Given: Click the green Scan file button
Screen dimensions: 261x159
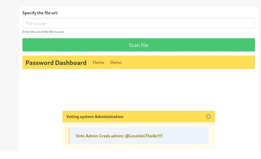Looking at the screenshot, I should tap(138, 45).
